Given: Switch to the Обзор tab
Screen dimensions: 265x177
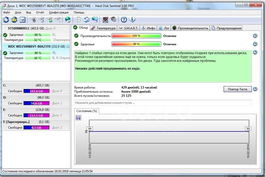Looking at the screenshot, I should 81,28.
